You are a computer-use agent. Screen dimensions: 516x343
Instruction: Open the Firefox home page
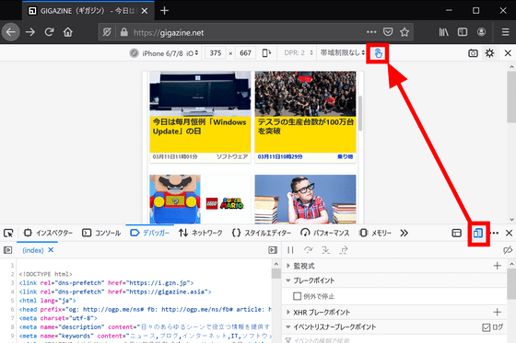point(68,32)
